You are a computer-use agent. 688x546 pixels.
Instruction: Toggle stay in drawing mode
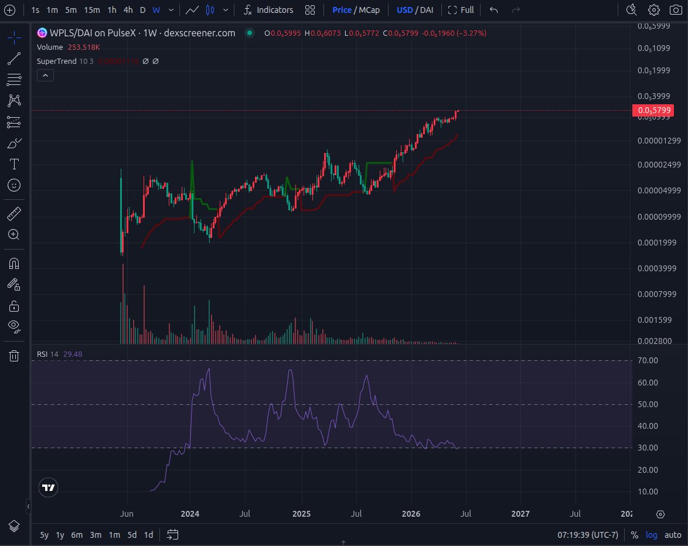coord(14,285)
